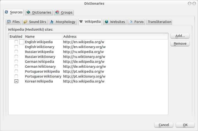This screenshot has height=131, width=198.
Task: Confirm with the OK button
Action: tap(185, 125)
